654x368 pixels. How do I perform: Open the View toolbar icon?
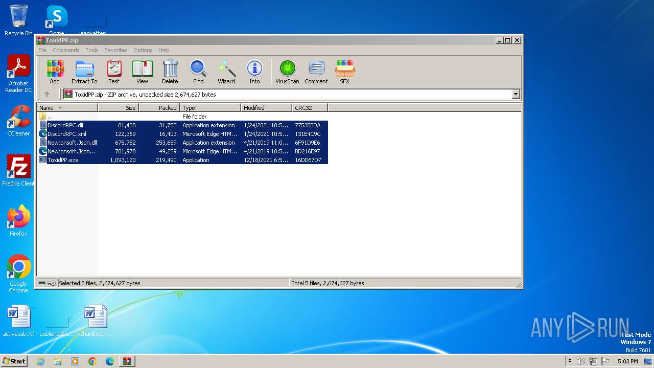pyautogui.click(x=142, y=72)
